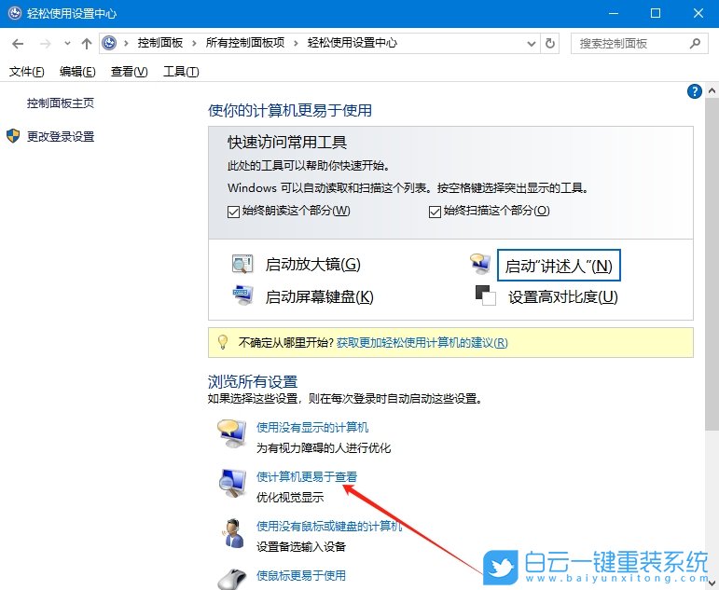Image resolution: width=719 pixels, height=590 pixels.
Task: Click the vertical scrollbar thumb
Action: coord(712,265)
